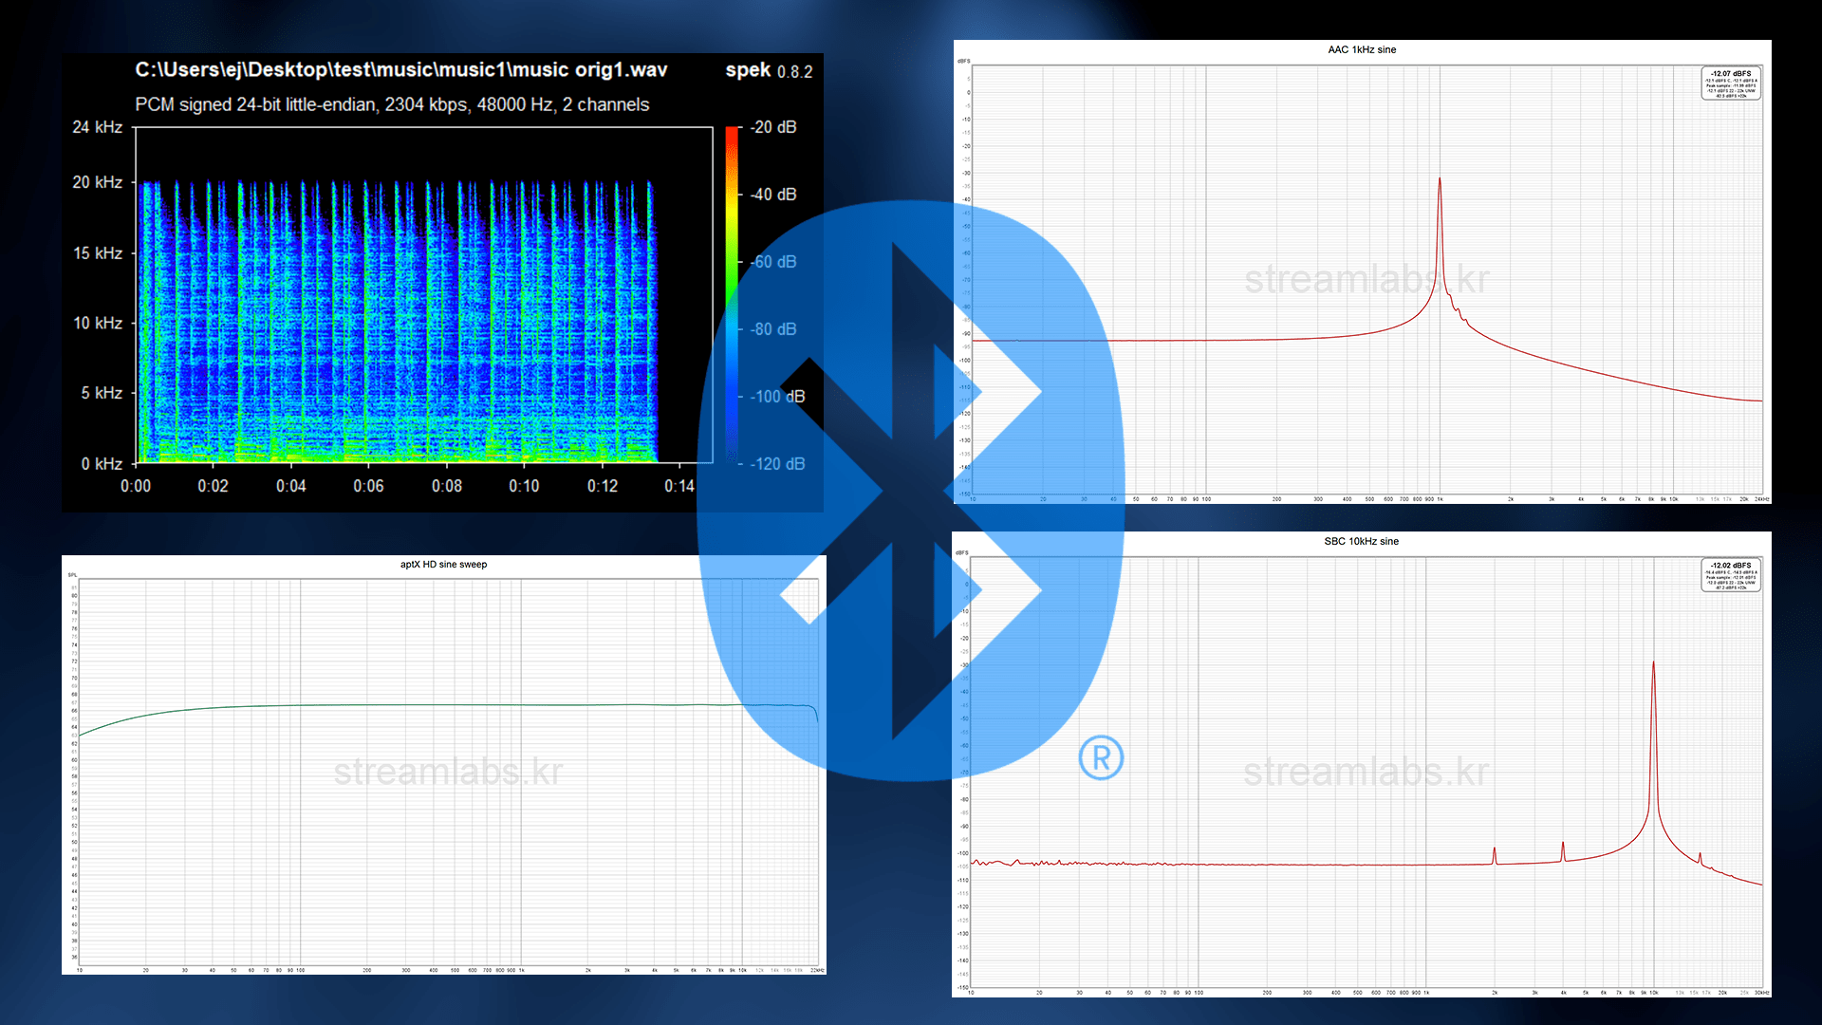Click the streamlabs.kr watermark on AAC graph
This screenshot has width=1822, height=1025.
(x=1366, y=280)
